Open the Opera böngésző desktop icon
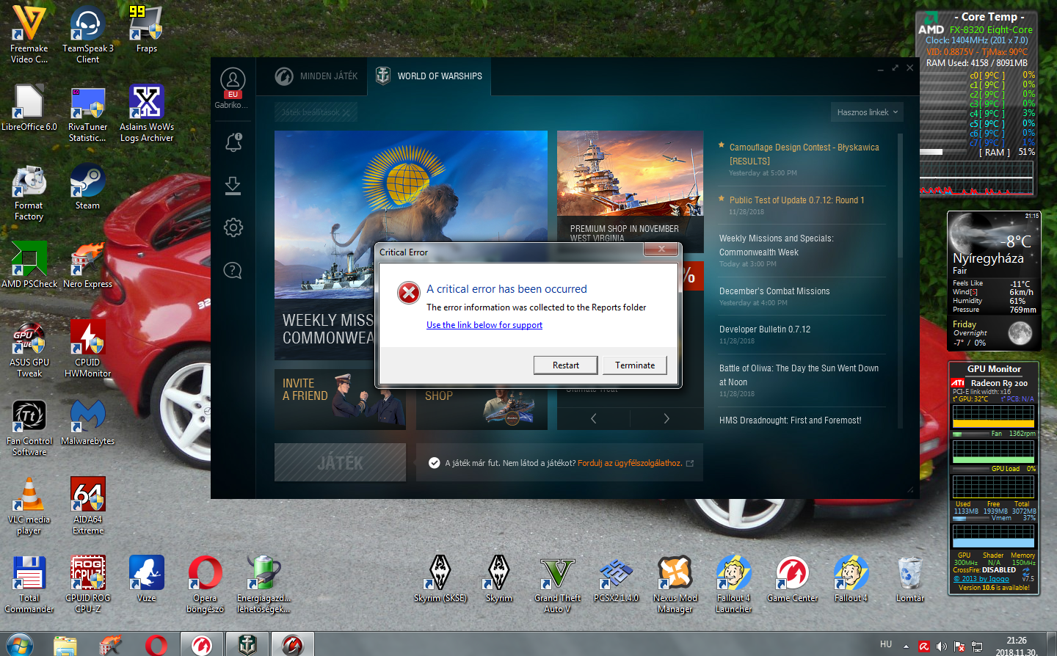This screenshot has height=656, width=1057. (x=206, y=584)
